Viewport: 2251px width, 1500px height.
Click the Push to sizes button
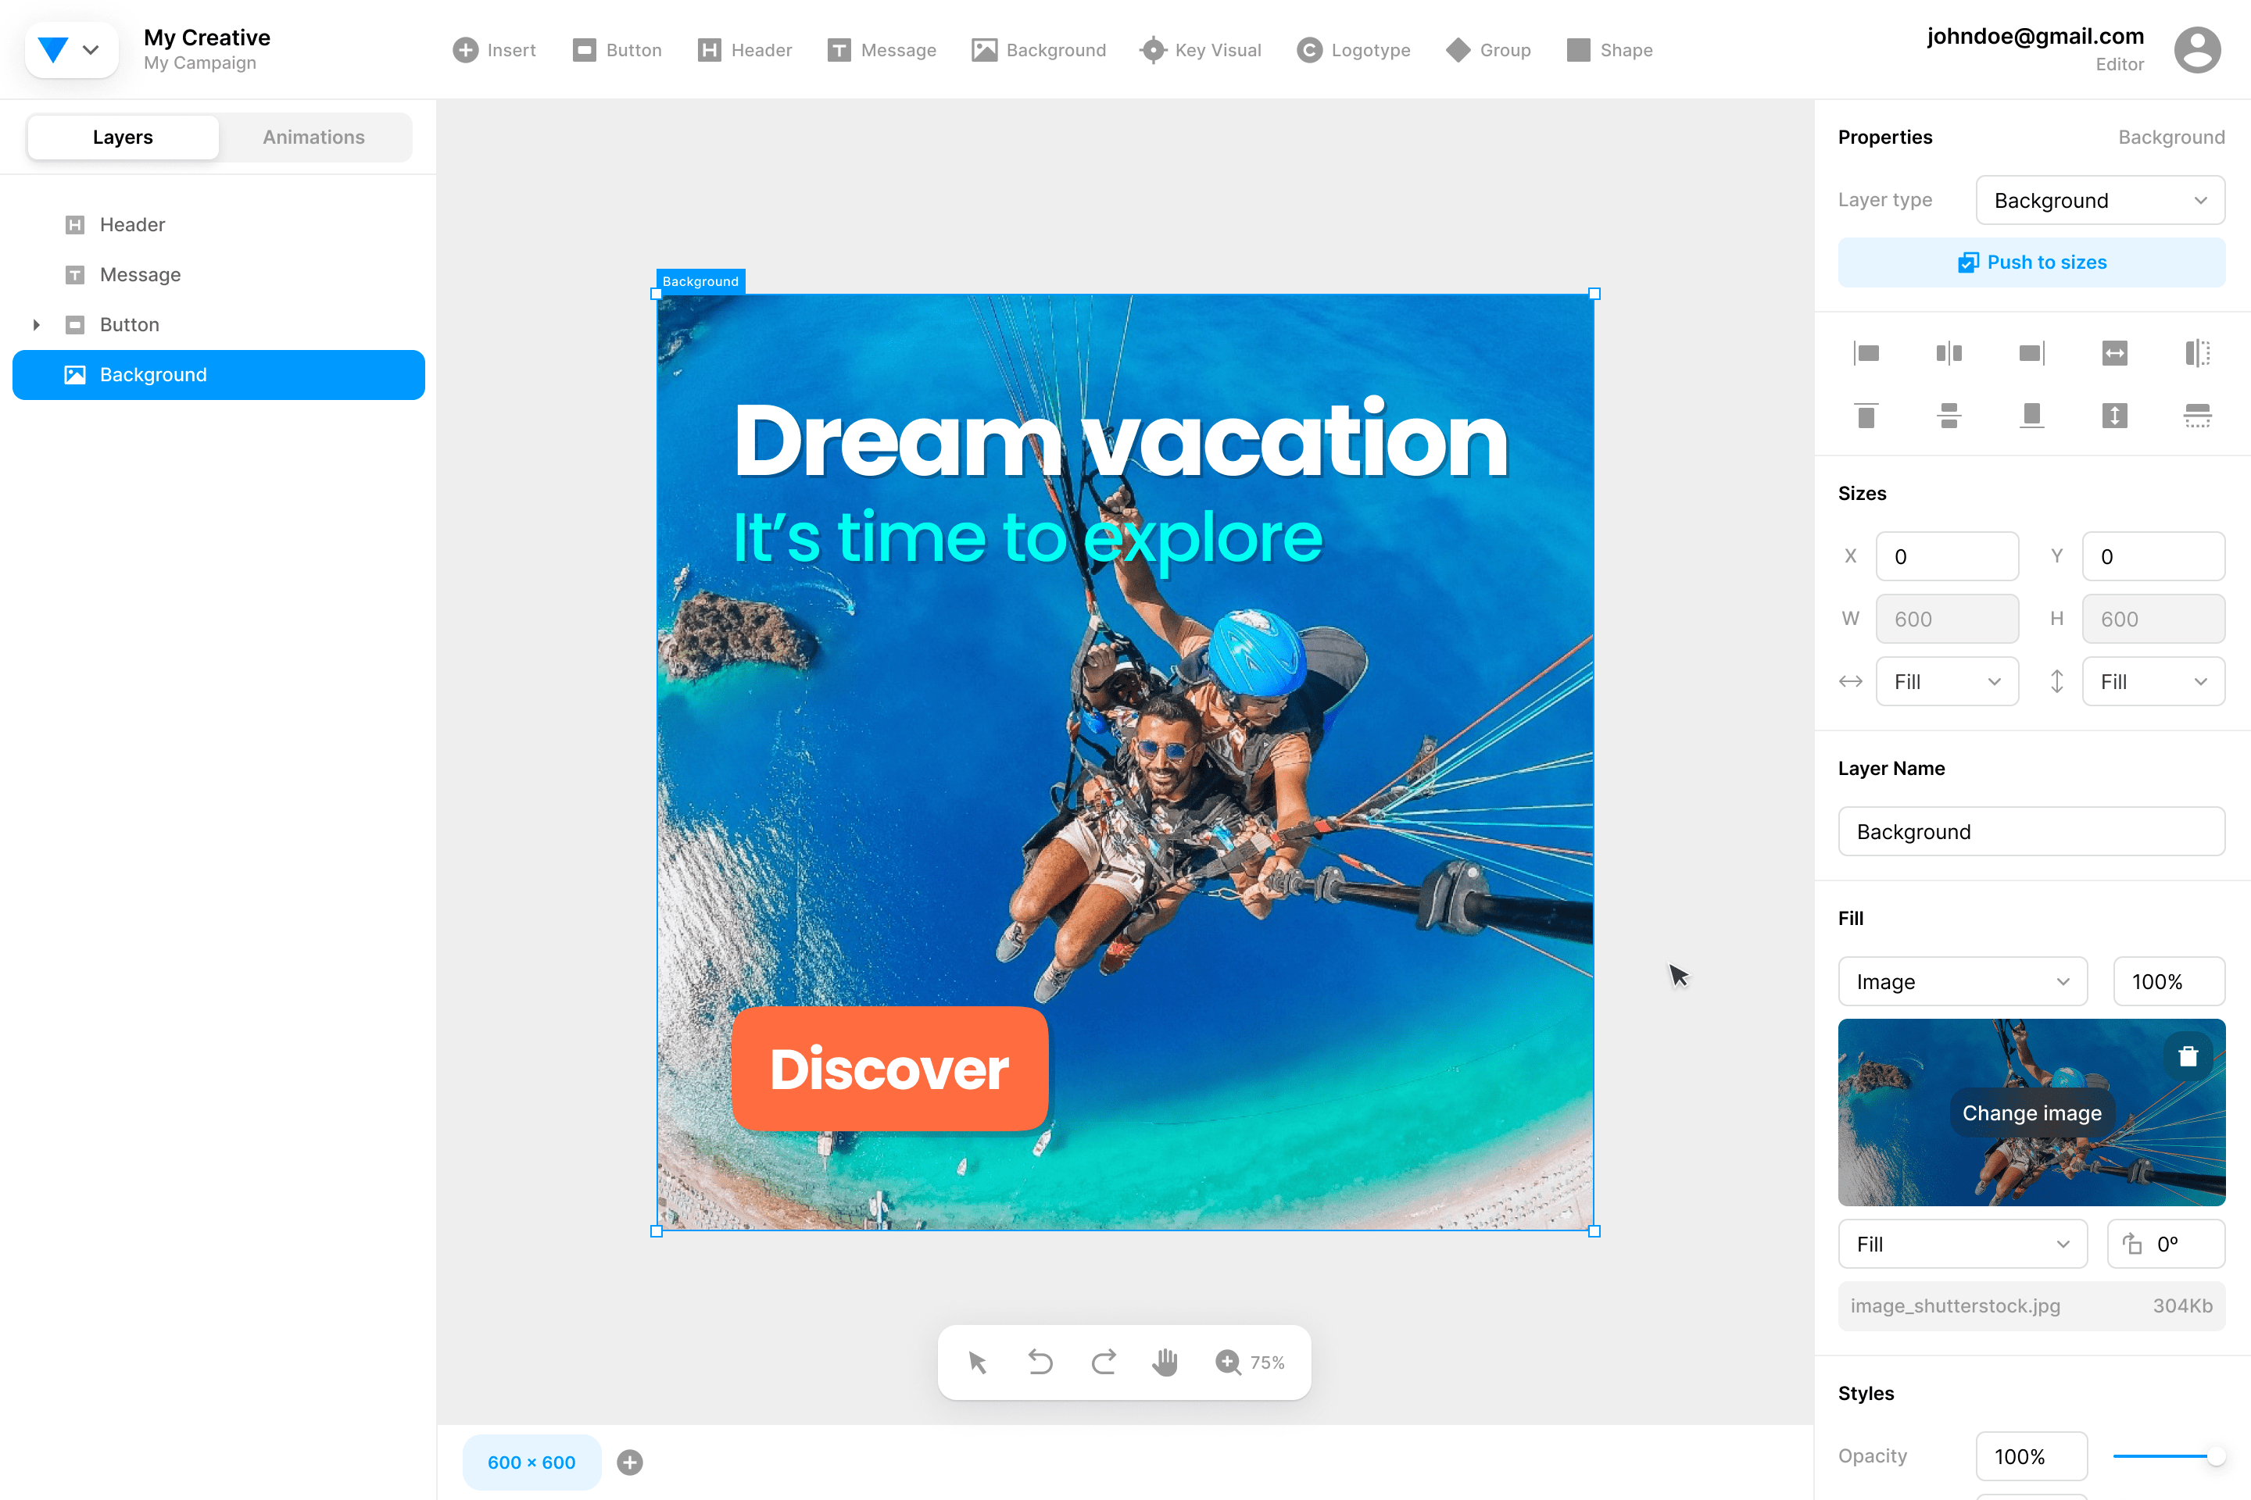(2031, 262)
